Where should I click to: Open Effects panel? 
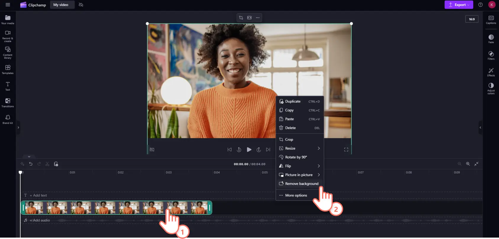pos(491,72)
